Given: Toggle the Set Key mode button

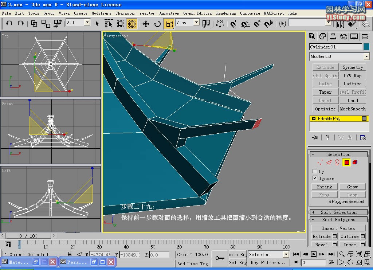Looking at the screenshot, I should [x=237, y=262].
